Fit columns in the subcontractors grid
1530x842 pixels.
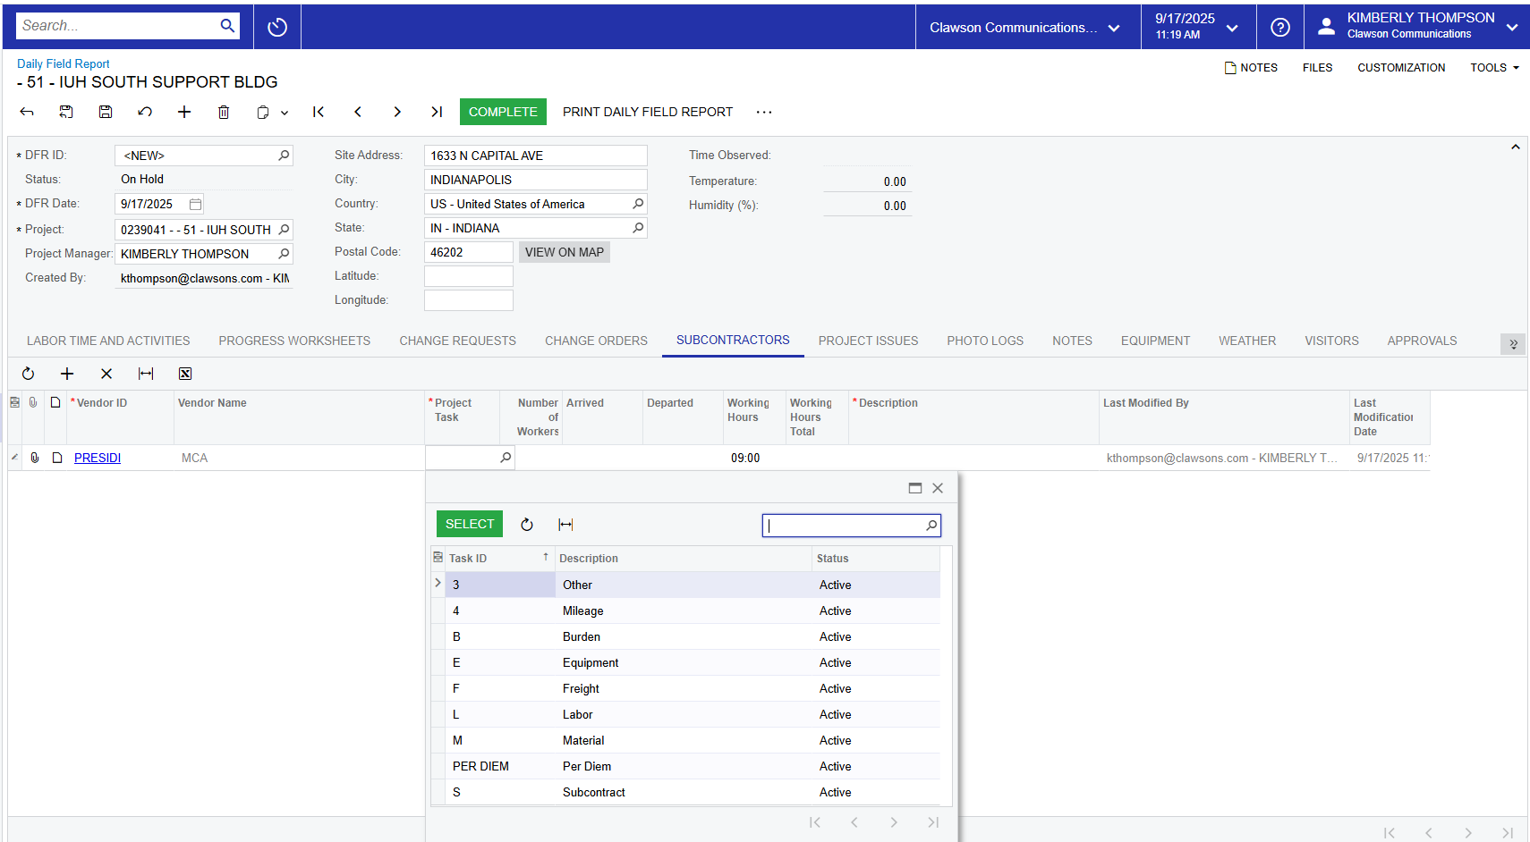click(x=146, y=374)
